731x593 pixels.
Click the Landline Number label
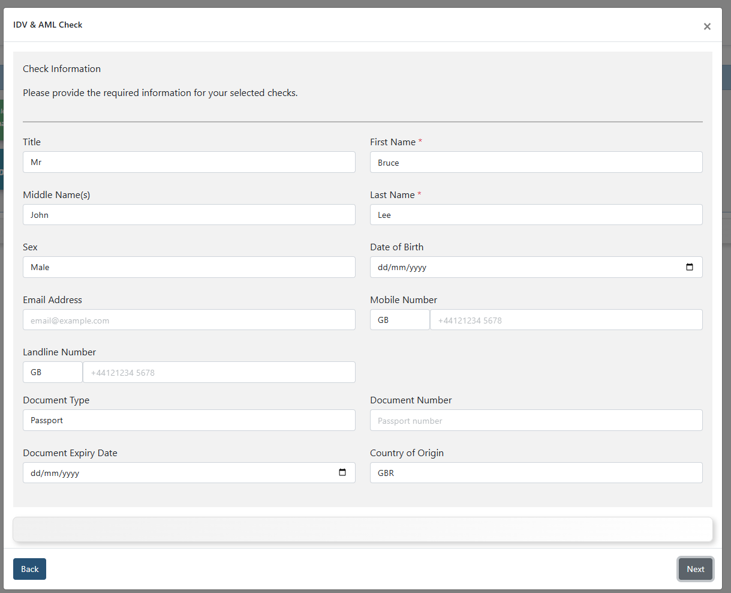tap(59, 352)
